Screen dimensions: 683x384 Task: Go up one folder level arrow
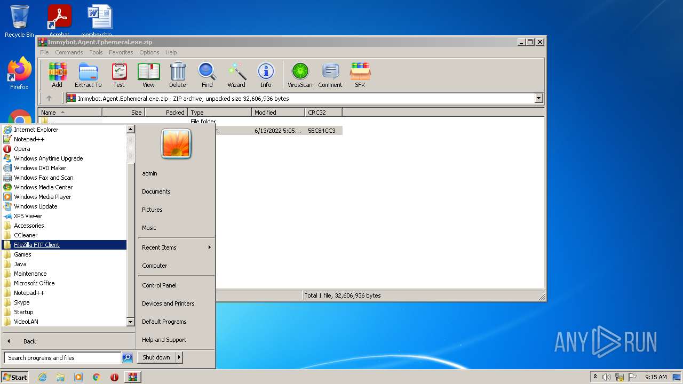click(49, 98)
